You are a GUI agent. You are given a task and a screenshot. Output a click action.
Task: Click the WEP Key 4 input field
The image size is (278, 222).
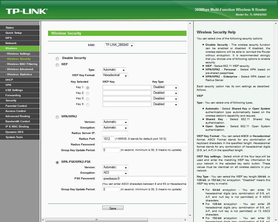click(127, 104)
